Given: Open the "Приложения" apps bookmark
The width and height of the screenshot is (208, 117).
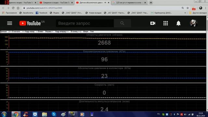Looking at the screenshot, I should pyautogui.click(x=9, y=13).
